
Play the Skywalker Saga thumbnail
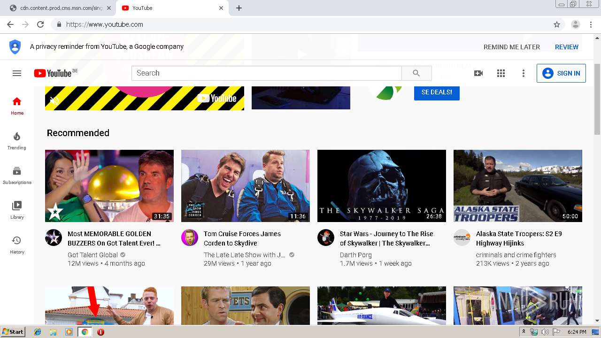[382, 186]
